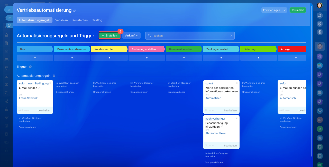This screenshot has height=167, width=329.
Task: Open the Emilia Schmidt recipient link
Action: tap(28, 98)
